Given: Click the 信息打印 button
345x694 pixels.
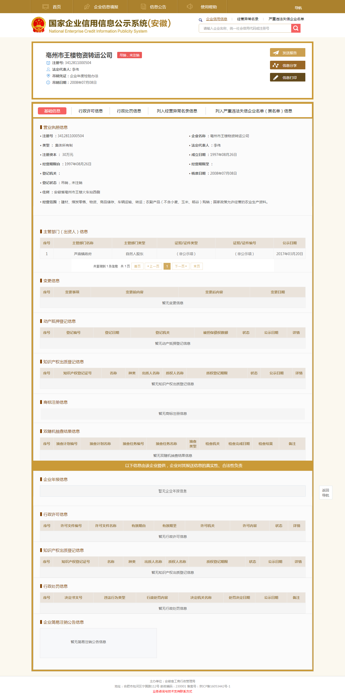Looking at the screenshot, I should pos(287,77).
